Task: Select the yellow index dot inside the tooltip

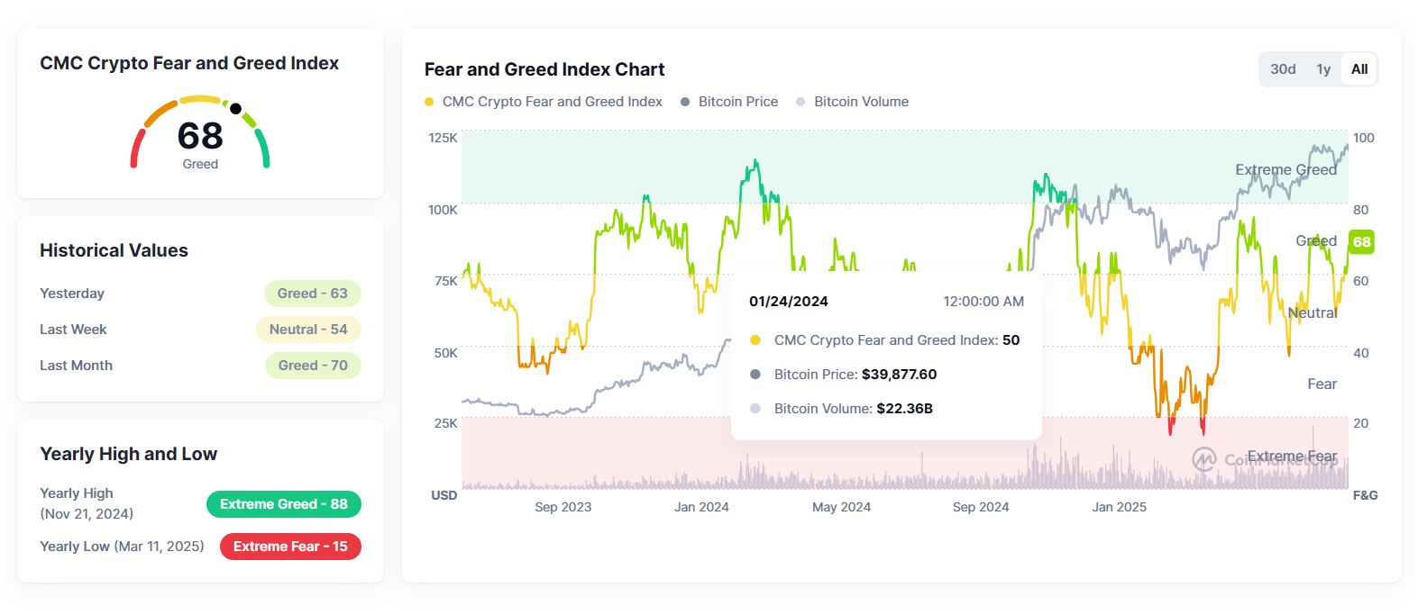Action: pos(755,340)
